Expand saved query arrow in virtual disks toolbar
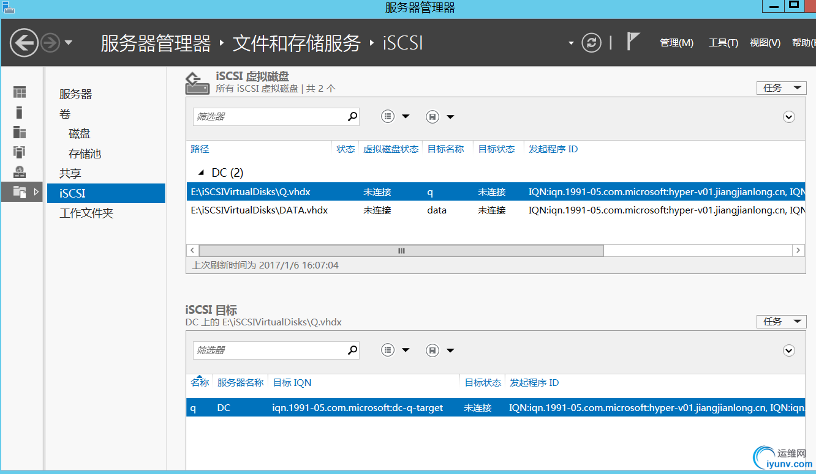816x474 pixels. [450, 117]
